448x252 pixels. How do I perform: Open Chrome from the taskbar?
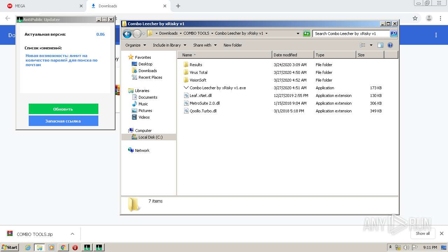[63, 247]
